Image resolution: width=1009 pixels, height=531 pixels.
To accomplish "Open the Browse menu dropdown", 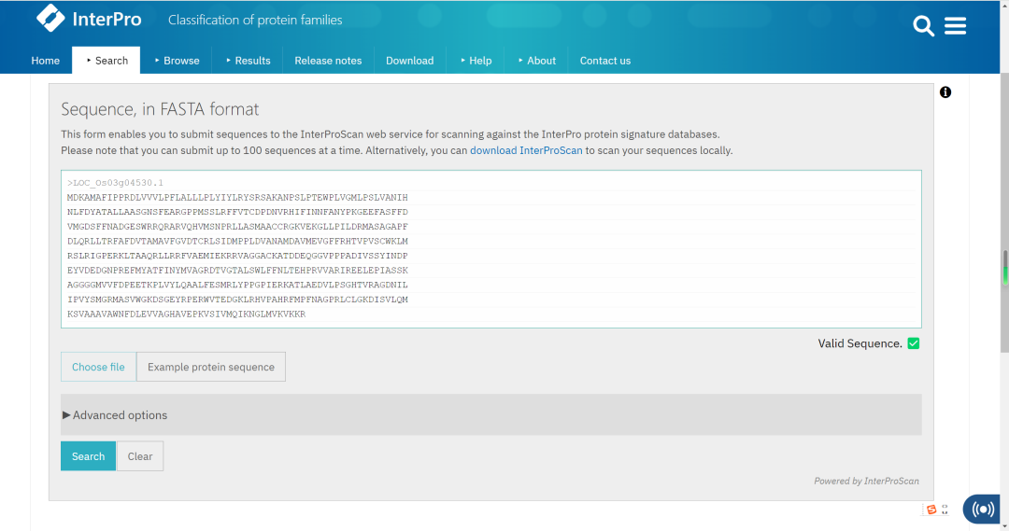I will coord(177,61).
